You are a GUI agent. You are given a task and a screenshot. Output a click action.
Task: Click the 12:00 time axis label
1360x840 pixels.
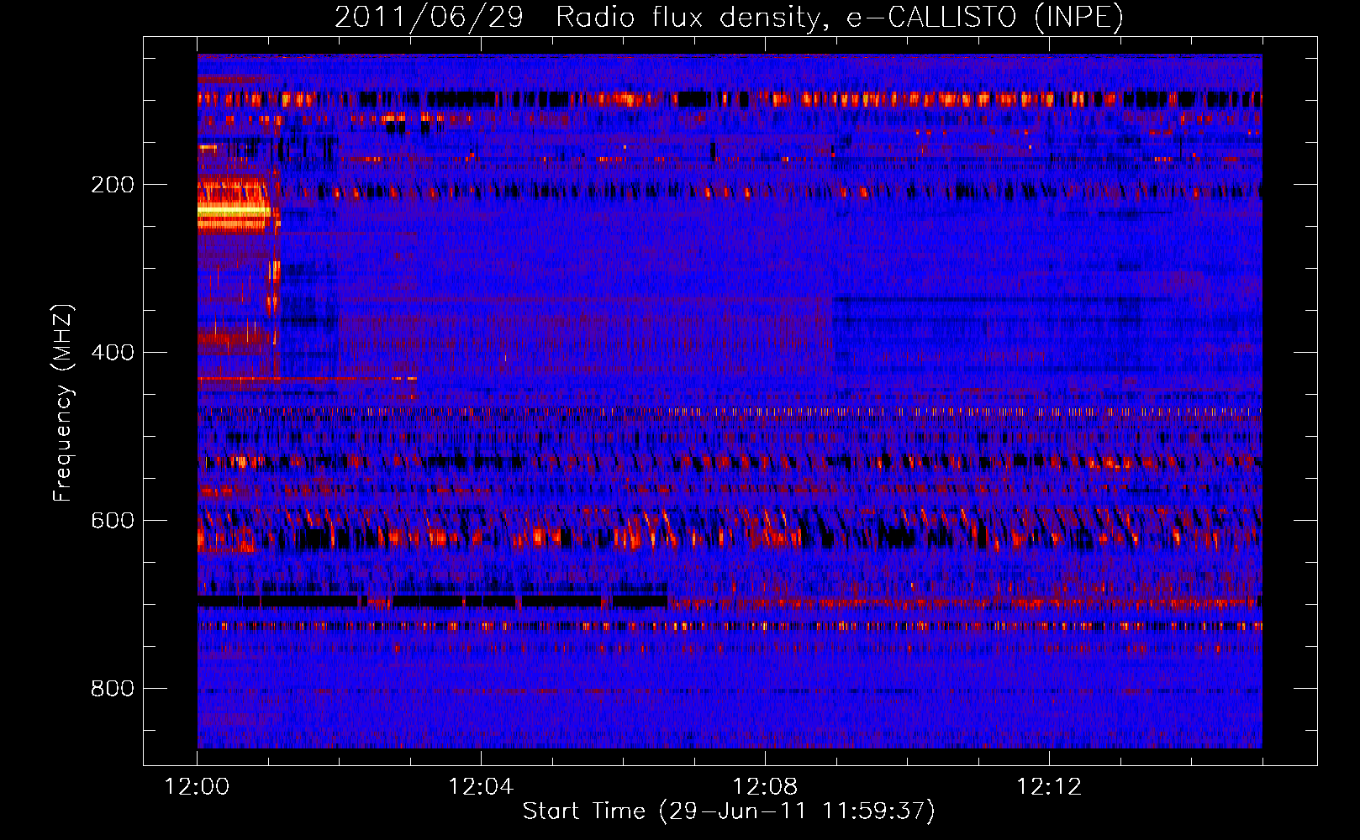pos(197,787)
